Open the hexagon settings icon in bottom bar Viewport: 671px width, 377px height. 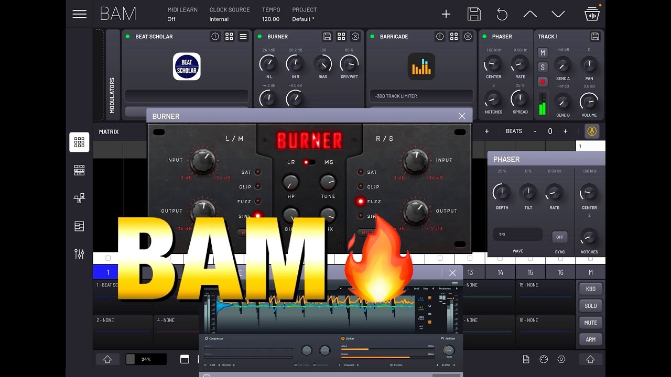click(x=561, y=359)
